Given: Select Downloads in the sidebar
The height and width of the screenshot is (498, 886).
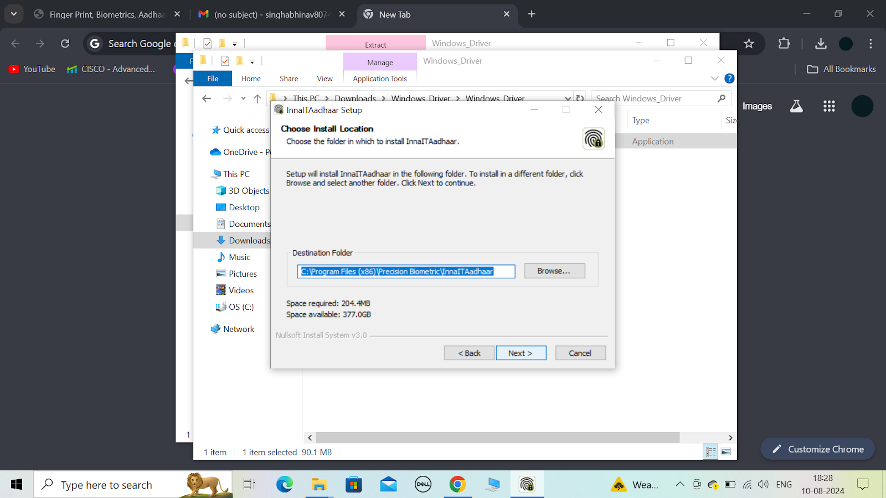Looking at the screenshot, I should [x=243, y=241].
